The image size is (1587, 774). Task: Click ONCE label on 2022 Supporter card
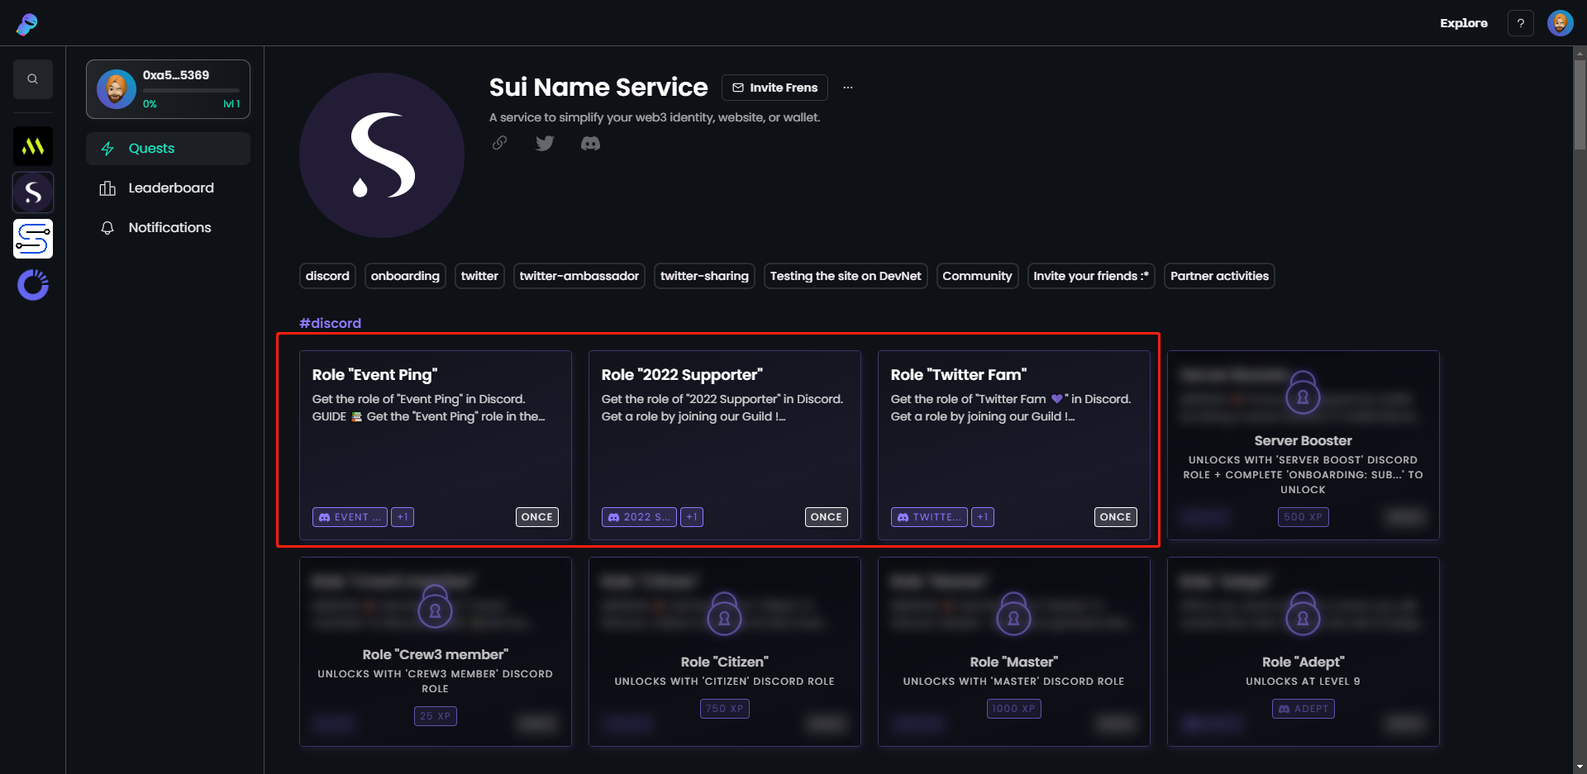827,517
